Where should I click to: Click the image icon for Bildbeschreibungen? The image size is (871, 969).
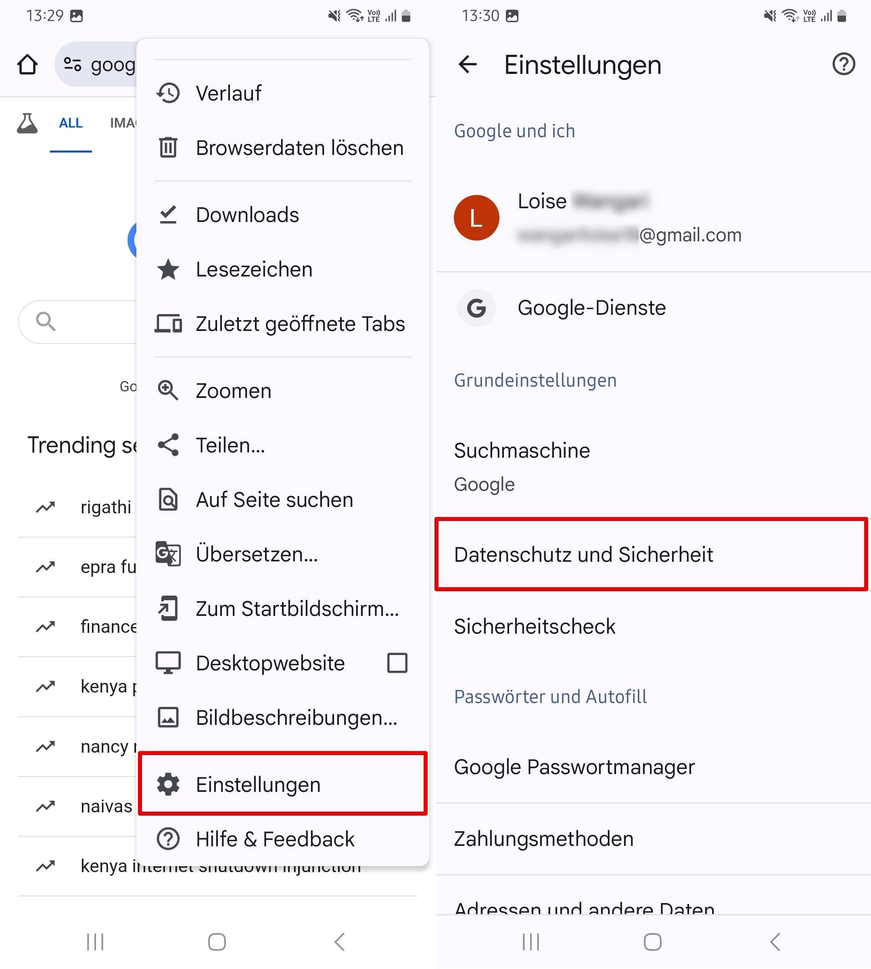tap(168, 717)
